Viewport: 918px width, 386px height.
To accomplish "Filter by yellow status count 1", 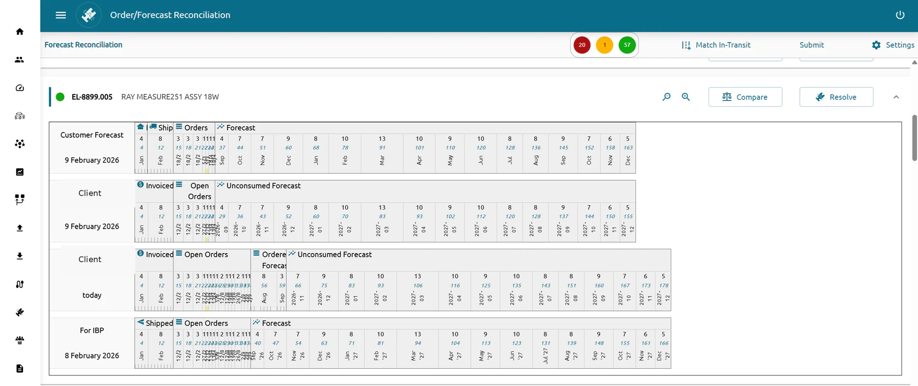I will 604,45.
